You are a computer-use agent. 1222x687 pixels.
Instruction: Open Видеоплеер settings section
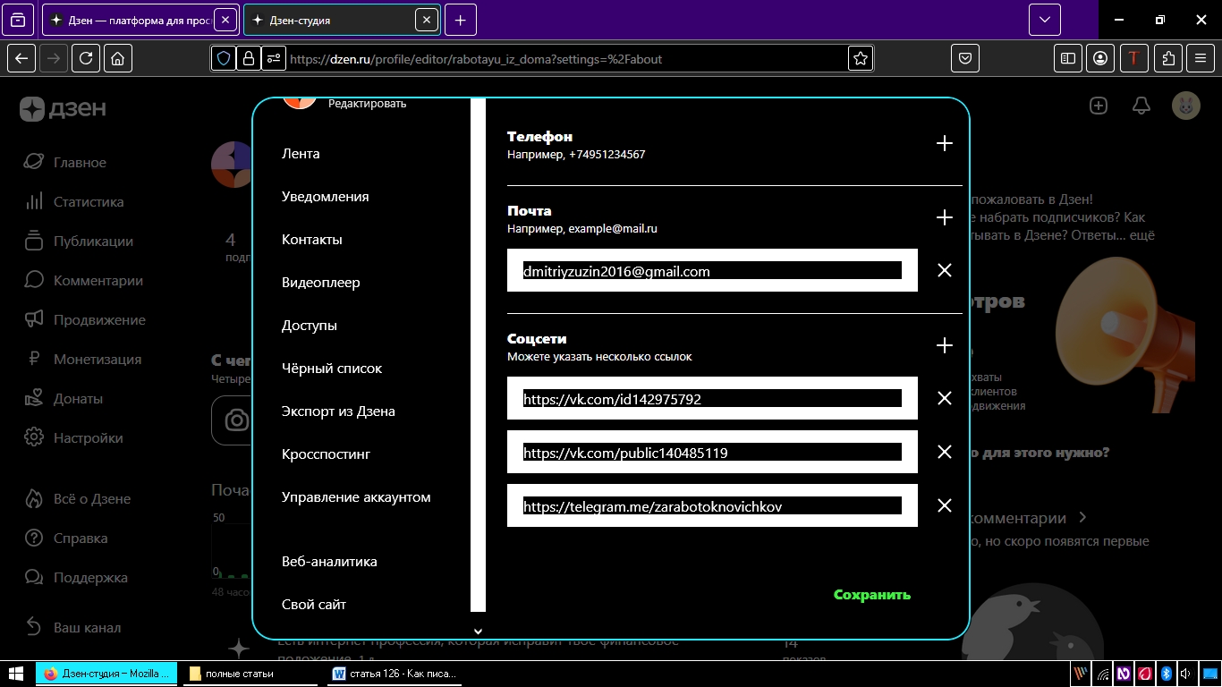pos(320,283)
